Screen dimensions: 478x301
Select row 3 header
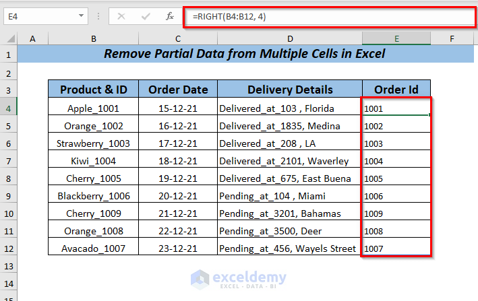click(9, 90)
